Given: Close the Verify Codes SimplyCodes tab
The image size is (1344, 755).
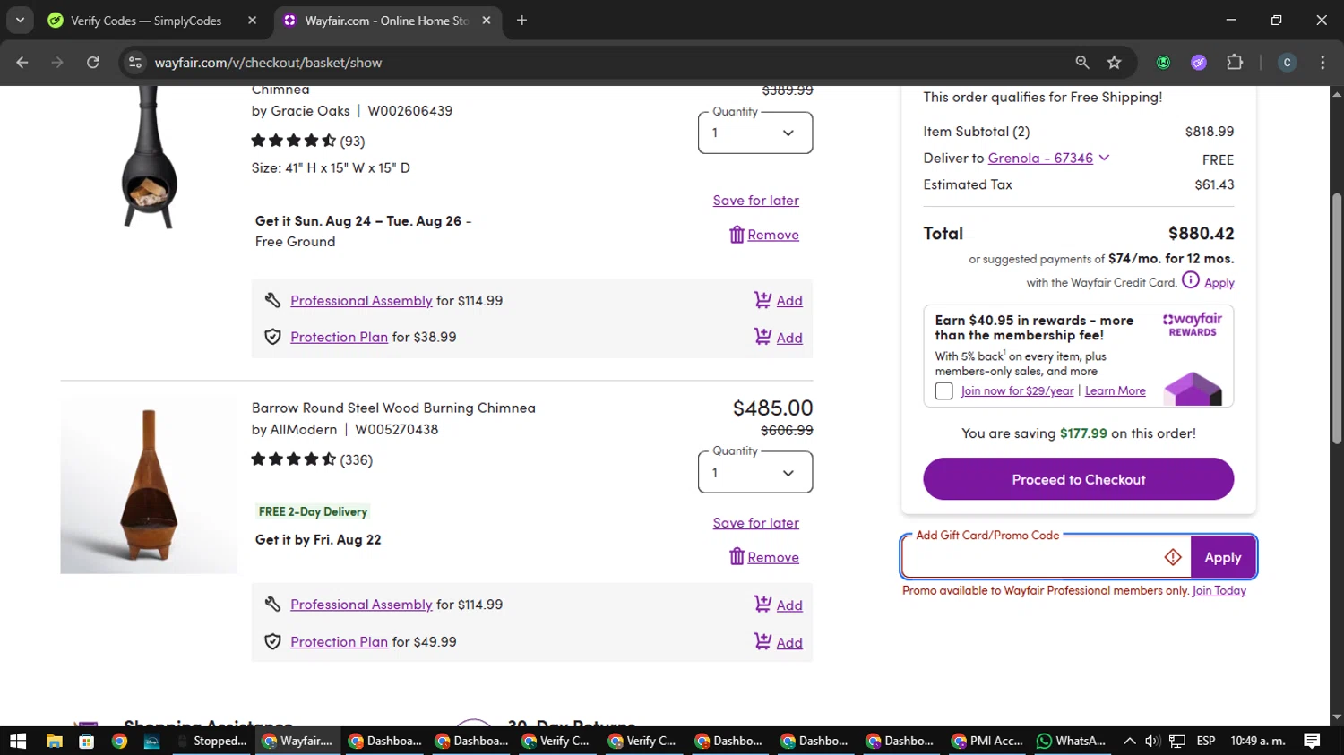Looking at the screenshot, I should pyautogui.click(x=253, y=20).
